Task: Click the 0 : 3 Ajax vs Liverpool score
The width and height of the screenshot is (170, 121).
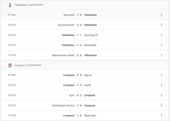Action: coord(79,95)
